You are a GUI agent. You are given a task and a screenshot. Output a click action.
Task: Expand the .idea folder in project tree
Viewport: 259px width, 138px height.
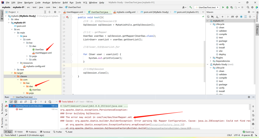pos(9,19)
